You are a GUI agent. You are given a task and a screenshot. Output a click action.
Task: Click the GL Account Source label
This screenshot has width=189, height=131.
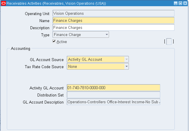47,60
